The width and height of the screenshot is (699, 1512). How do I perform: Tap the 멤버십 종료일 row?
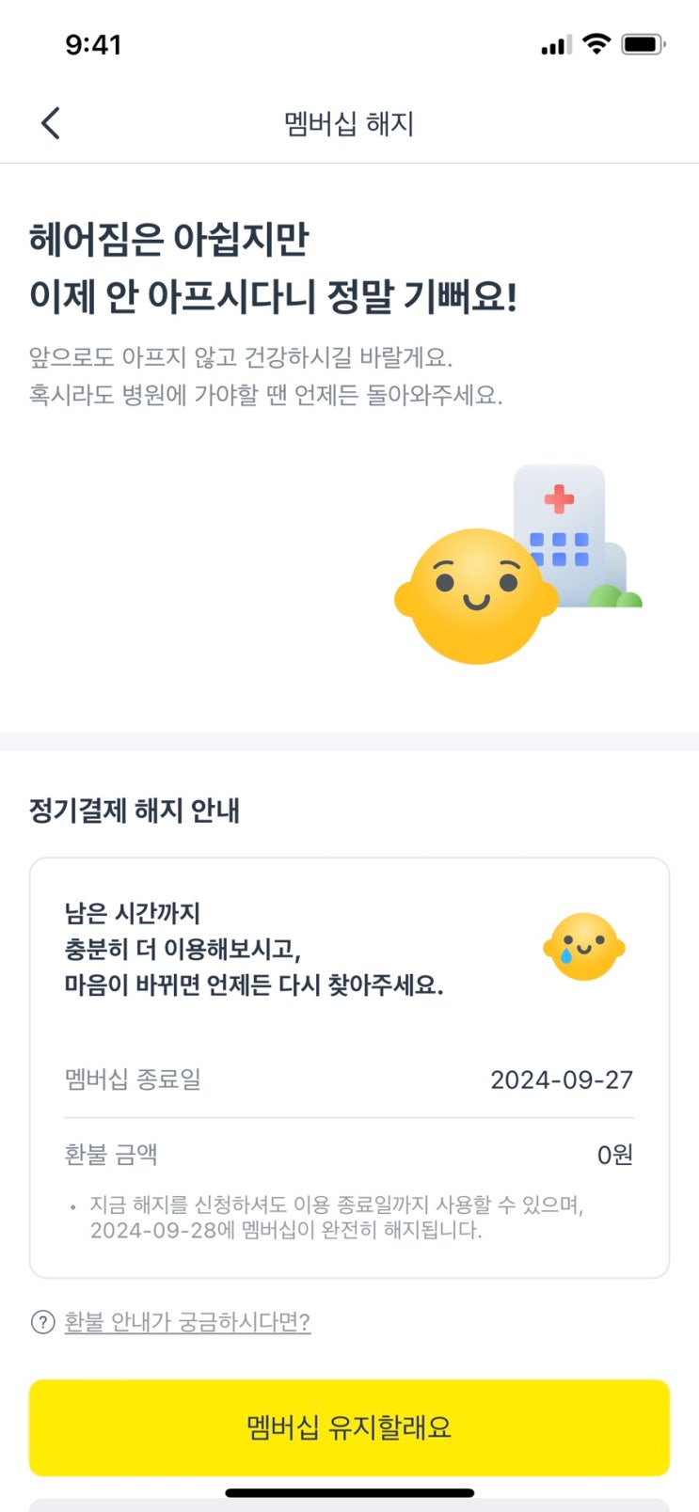(133, 1079)
